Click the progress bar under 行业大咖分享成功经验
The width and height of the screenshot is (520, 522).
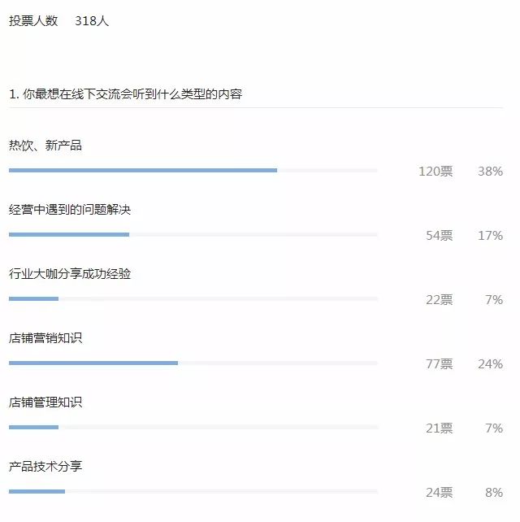point(193,298)
